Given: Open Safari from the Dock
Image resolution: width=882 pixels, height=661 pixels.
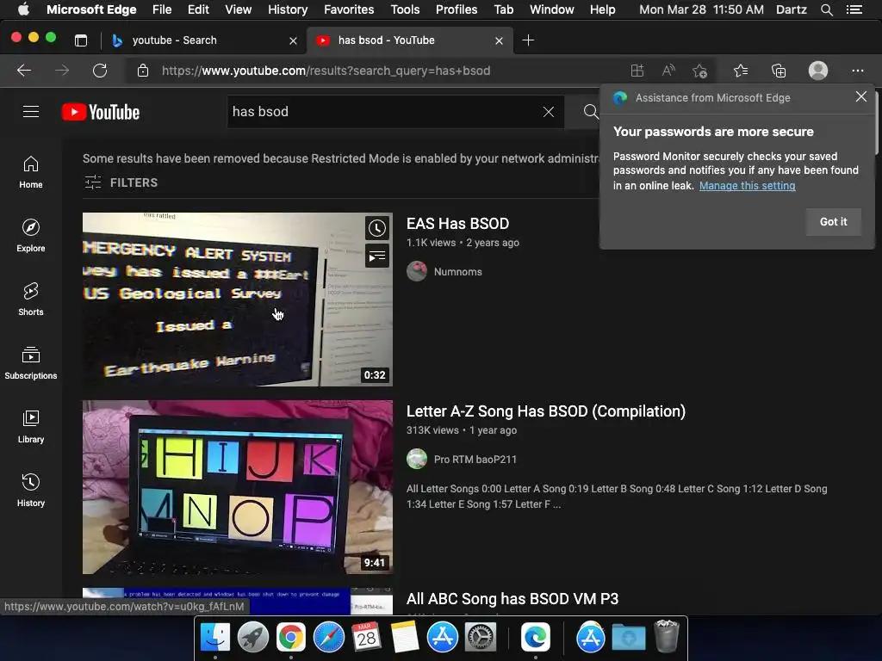Looking at the screenshot, I should point(328,638).
